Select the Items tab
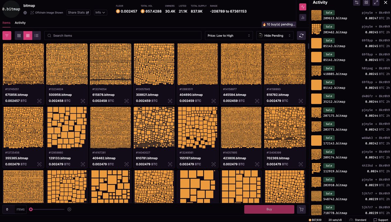391x222 pixels. point(7,23)
